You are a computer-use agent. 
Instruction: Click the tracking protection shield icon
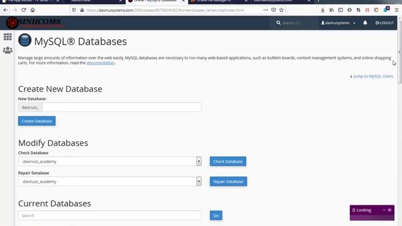click(x=74, y=10)
